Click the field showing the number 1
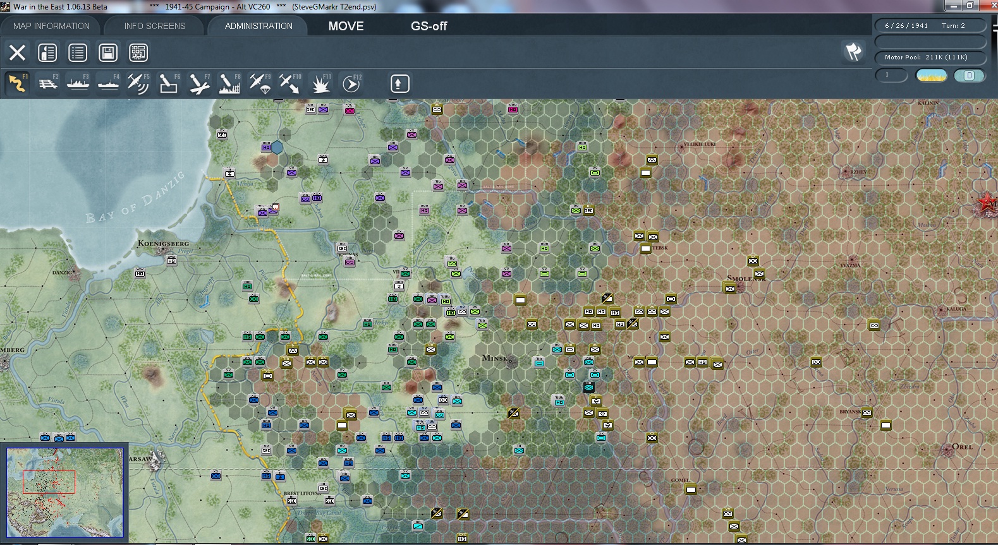Viewport: 998px width, 545px height. 891,75
